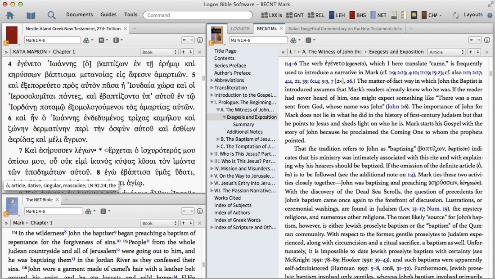Open visual filters in Nestle-Aland panel
495x279 pixels.
(x=88, y=40)
